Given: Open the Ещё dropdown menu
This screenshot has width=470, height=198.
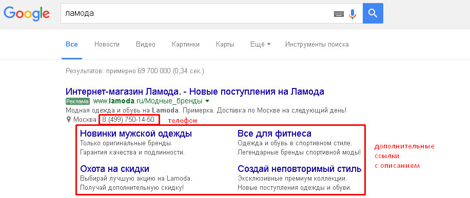Looking at the screenshot, I should tap(261, 45).
